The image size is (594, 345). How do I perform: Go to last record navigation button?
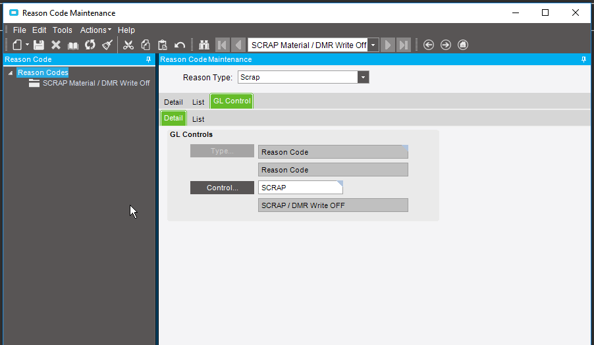(404, 45)
